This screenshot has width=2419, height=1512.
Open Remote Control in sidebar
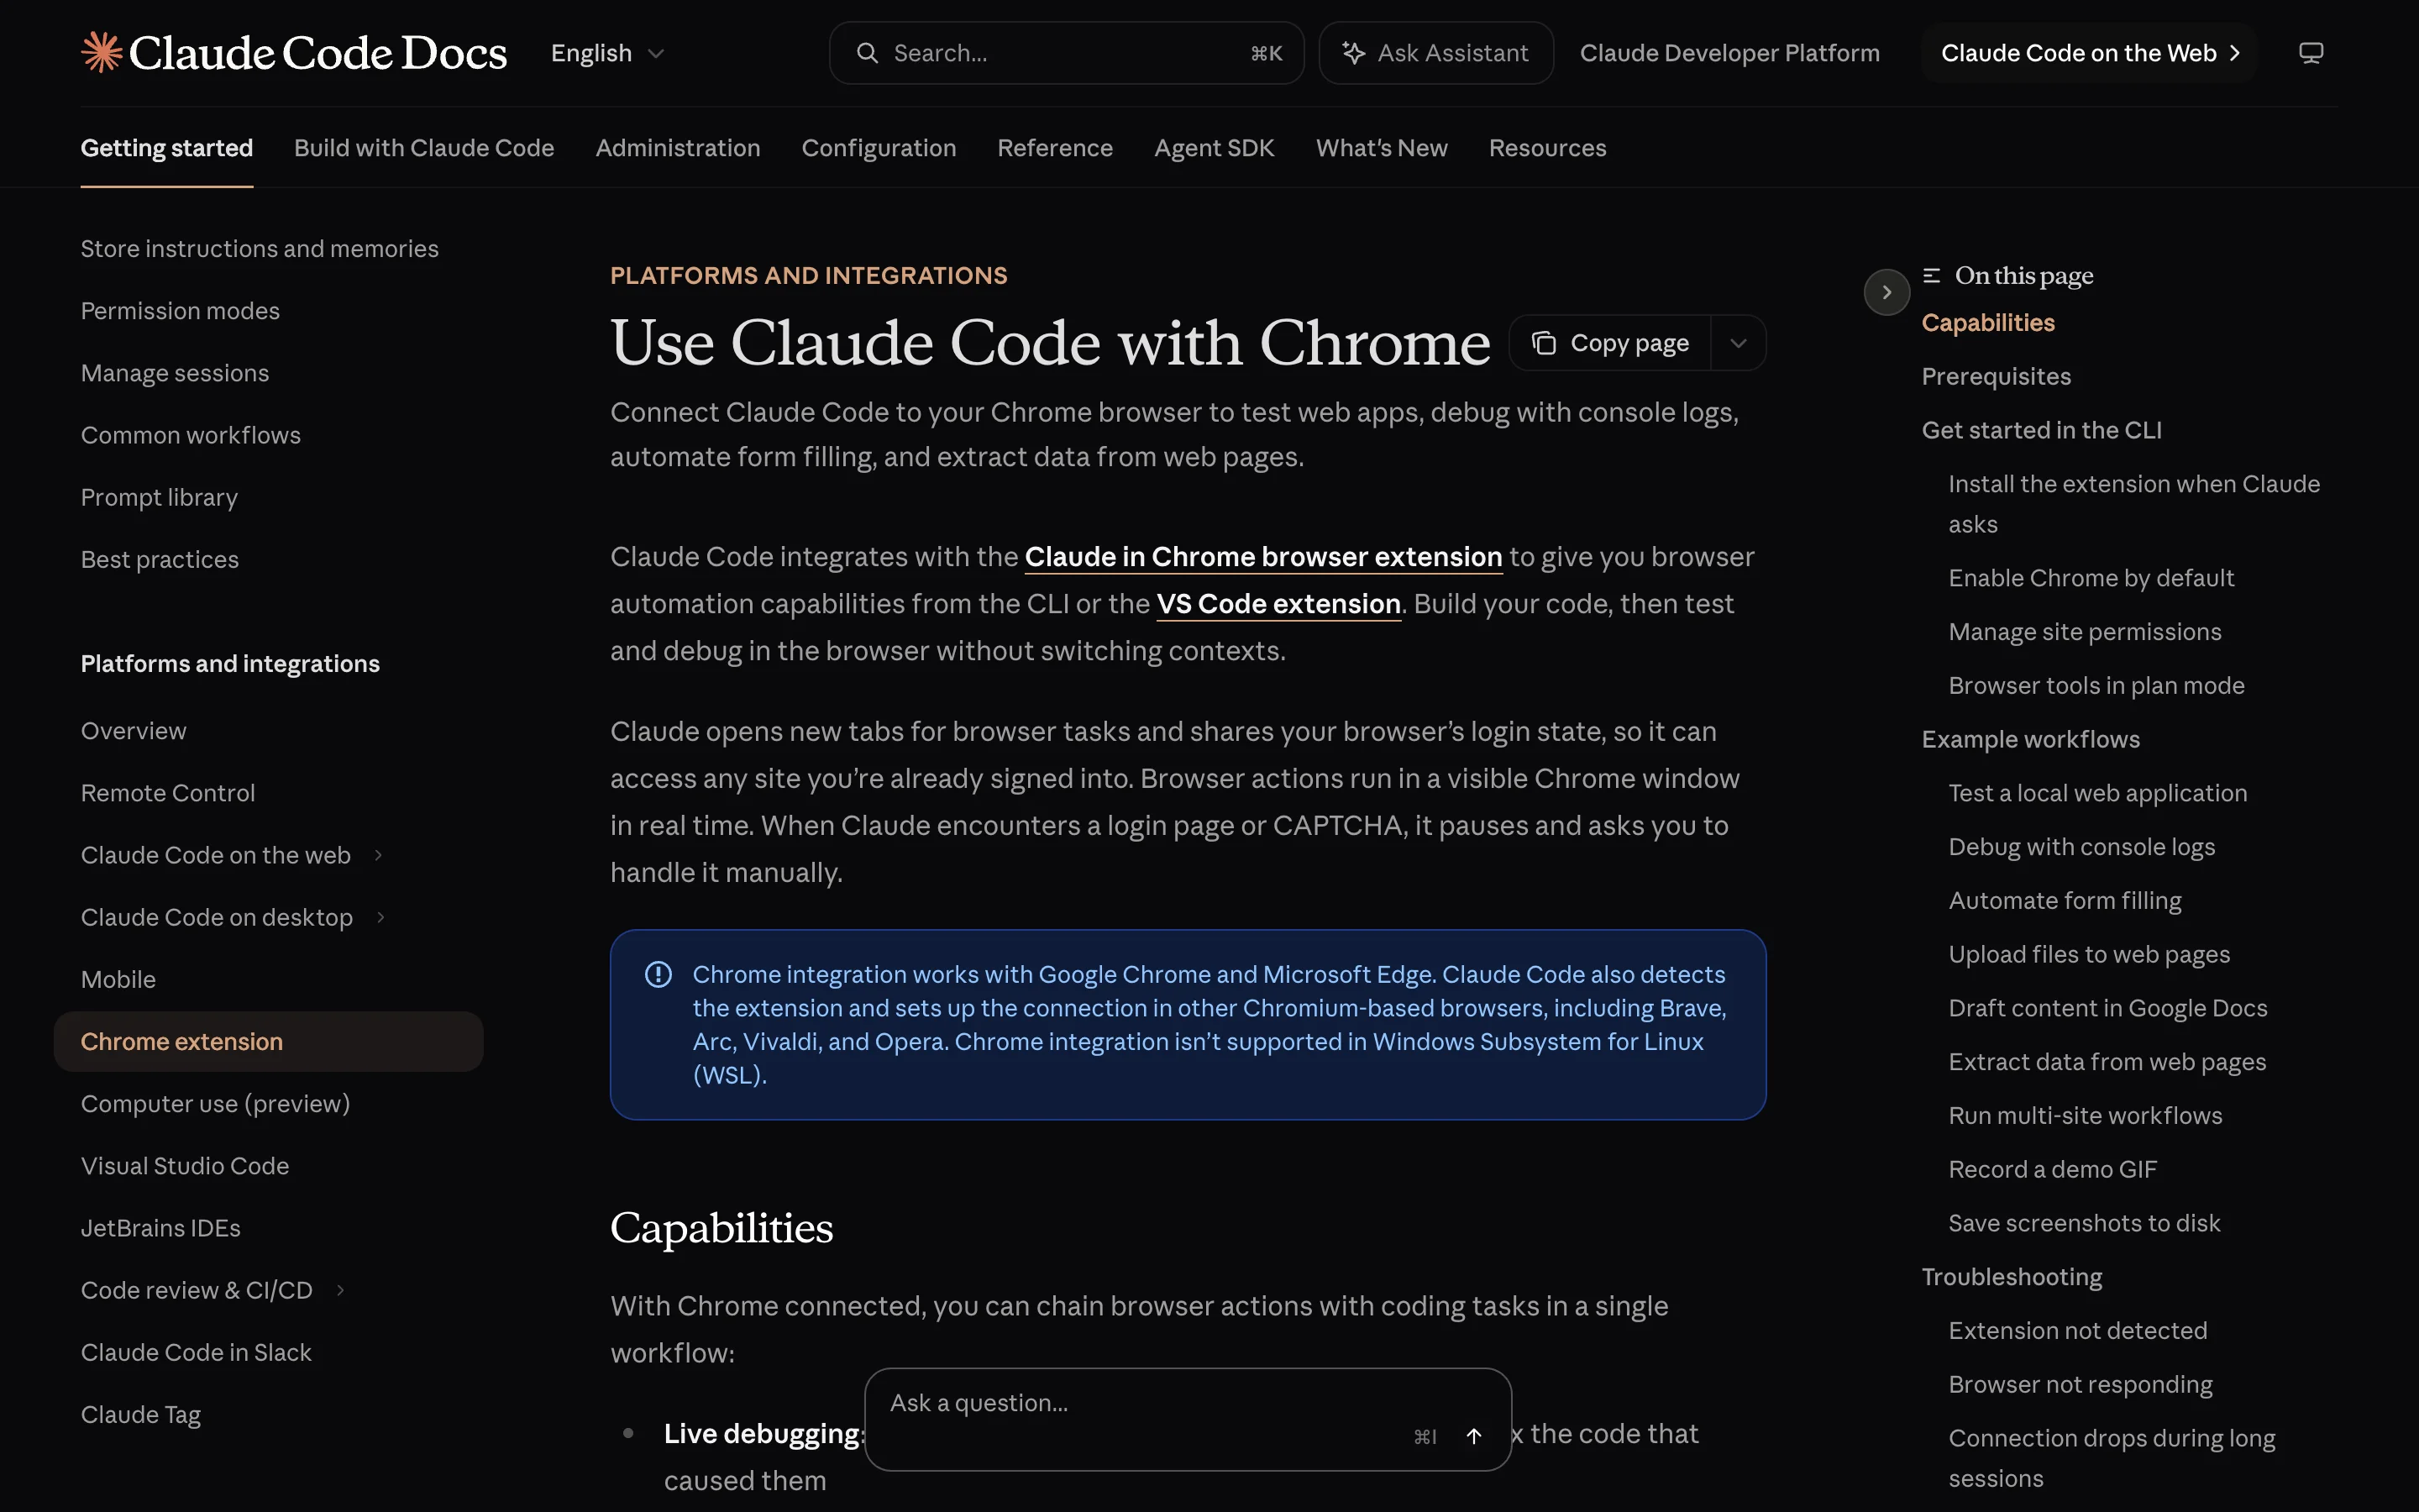tap(168, 793)
